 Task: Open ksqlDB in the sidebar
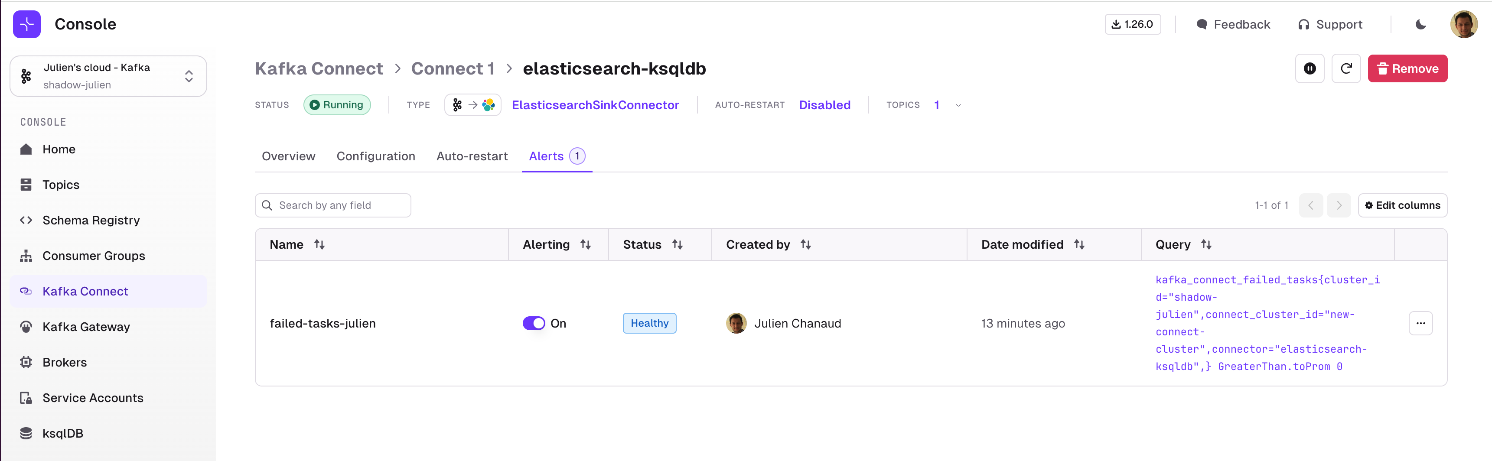click(108, 433)
